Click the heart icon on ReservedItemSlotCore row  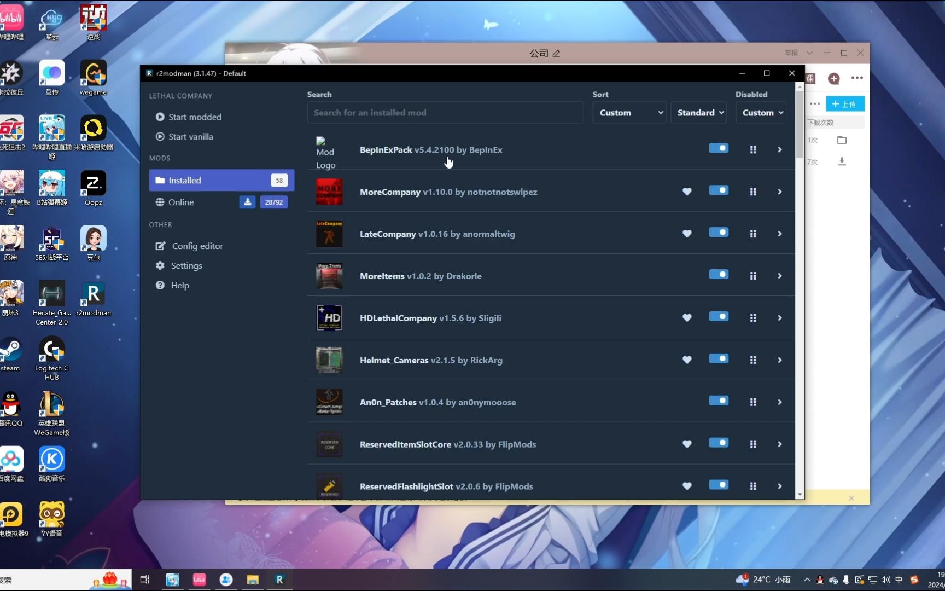point(687,444)
